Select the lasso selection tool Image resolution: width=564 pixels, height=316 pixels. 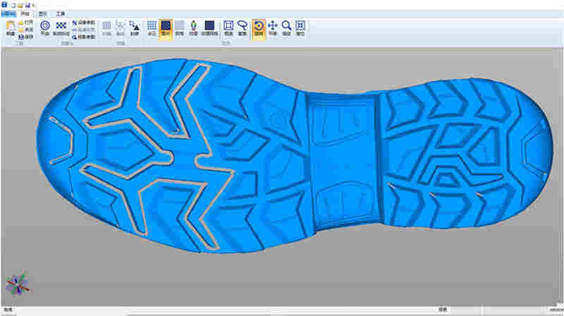243,26
